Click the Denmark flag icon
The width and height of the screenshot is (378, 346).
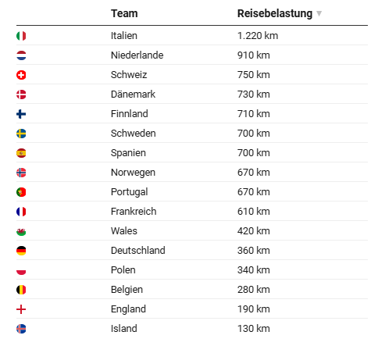coord(21,95)
